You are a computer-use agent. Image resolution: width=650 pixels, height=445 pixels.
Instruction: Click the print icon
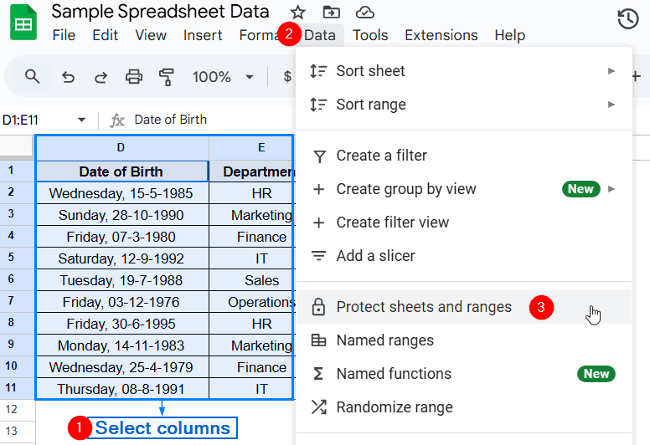click(x=133, y=77)
